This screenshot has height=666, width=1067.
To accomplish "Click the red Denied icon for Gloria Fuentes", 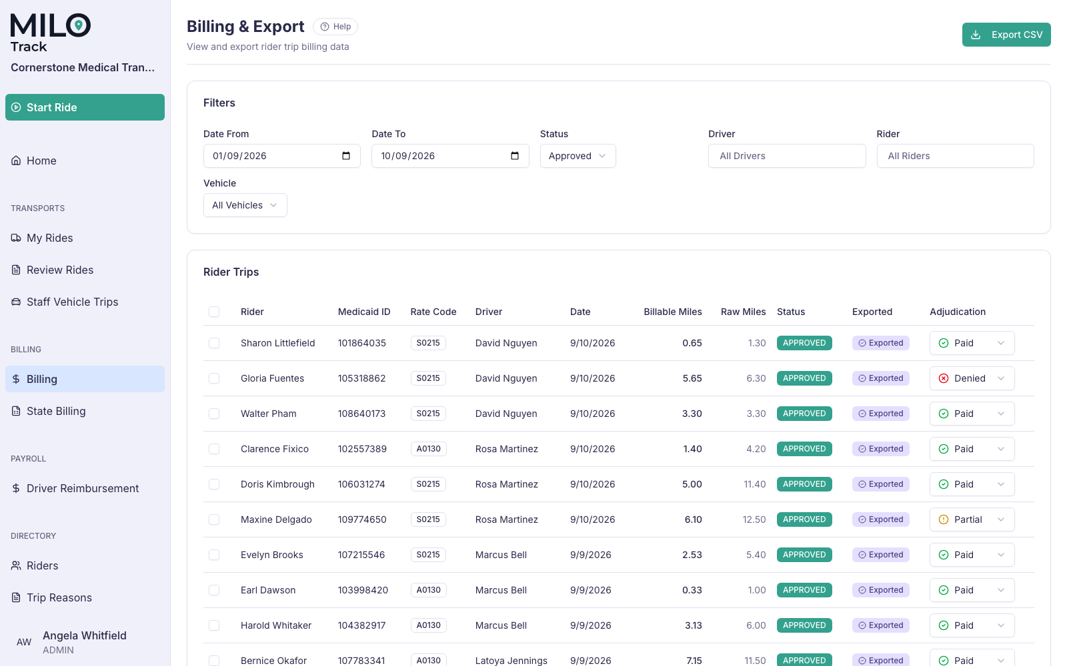I will pos(944,378).
